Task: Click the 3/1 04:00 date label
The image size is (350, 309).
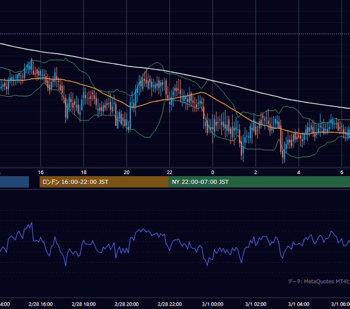Action: click(x=299, y=304)
